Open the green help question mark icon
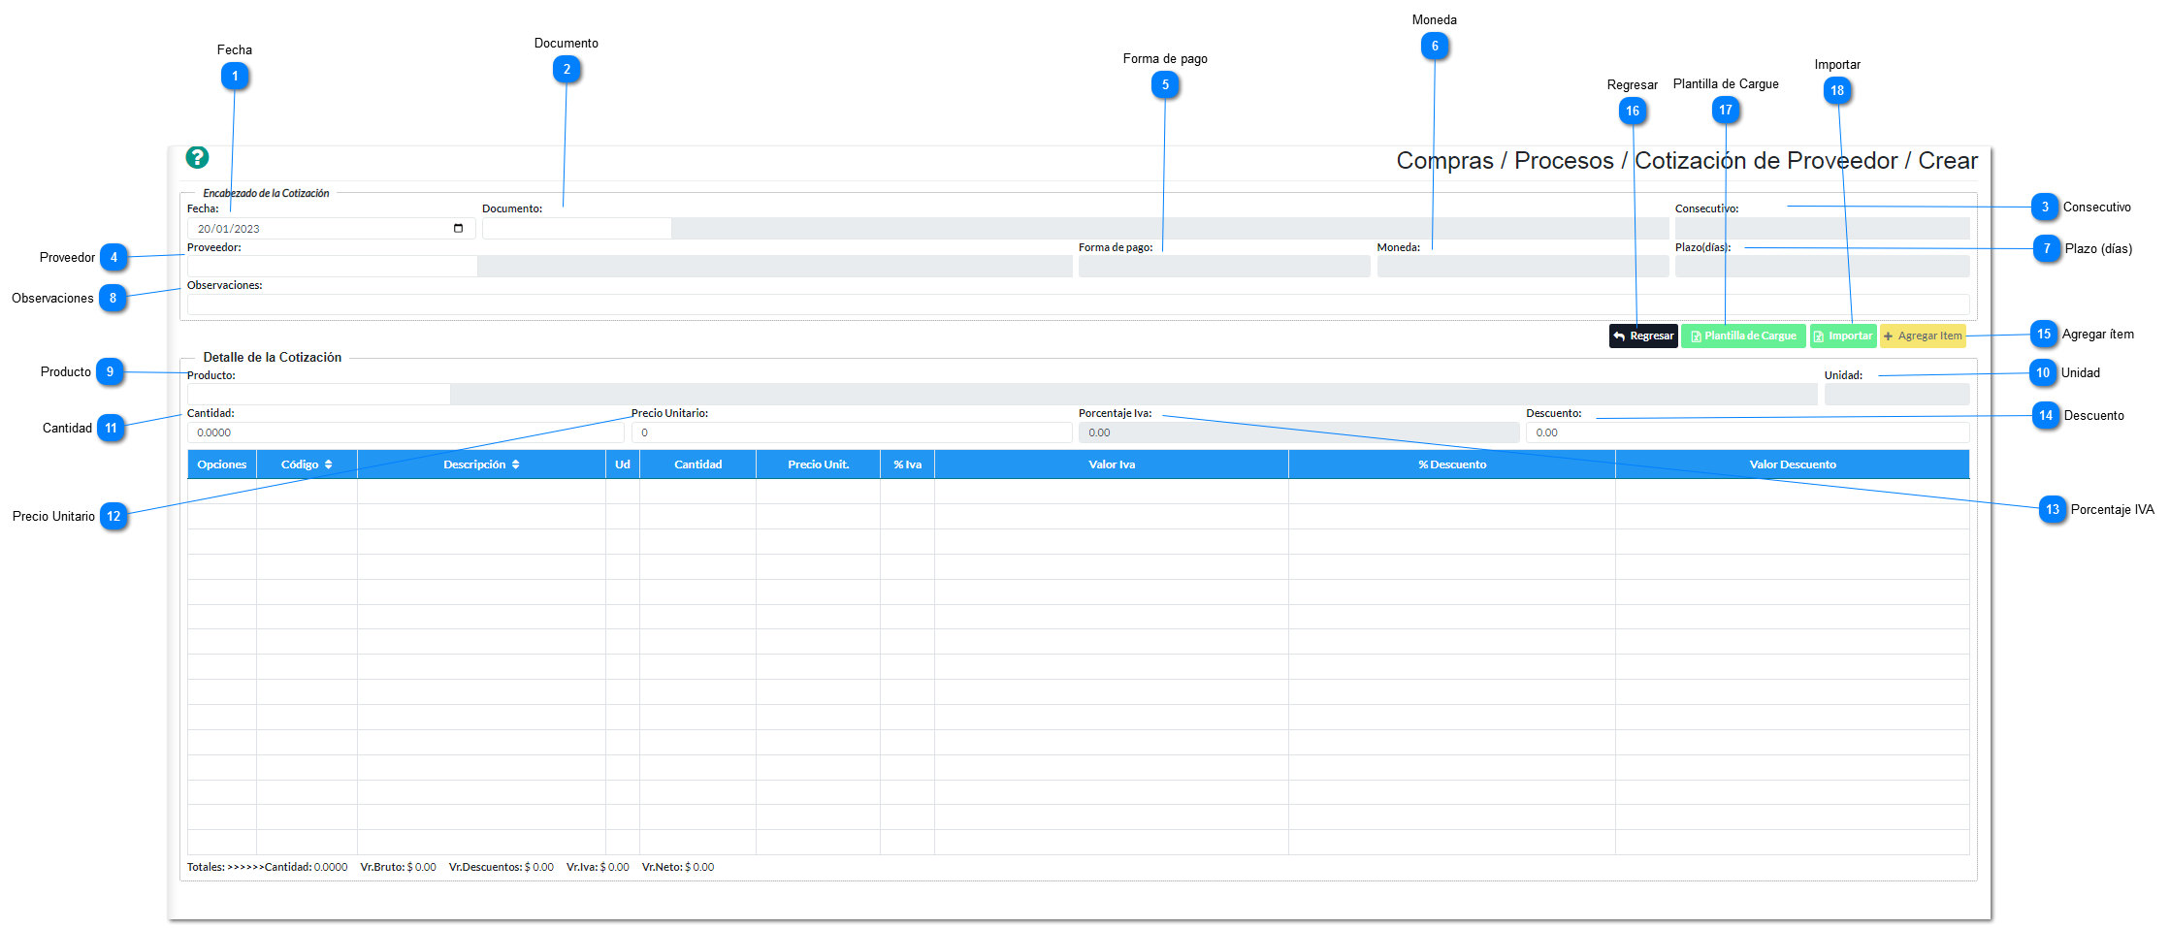The width and height of the screenshot is (2170, 928). (197, 157)
